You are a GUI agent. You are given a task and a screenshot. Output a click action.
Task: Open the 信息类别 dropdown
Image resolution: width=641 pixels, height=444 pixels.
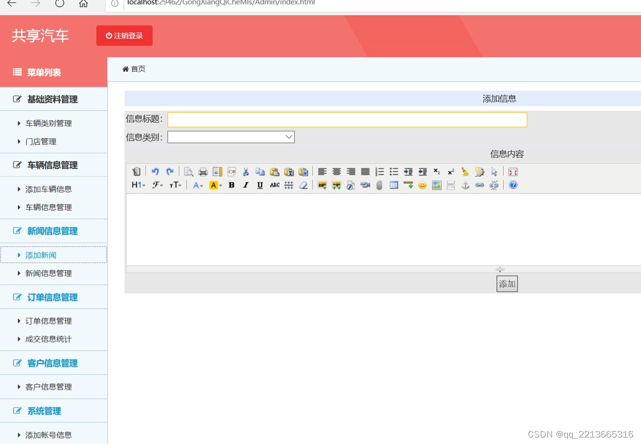pos(231,137)
